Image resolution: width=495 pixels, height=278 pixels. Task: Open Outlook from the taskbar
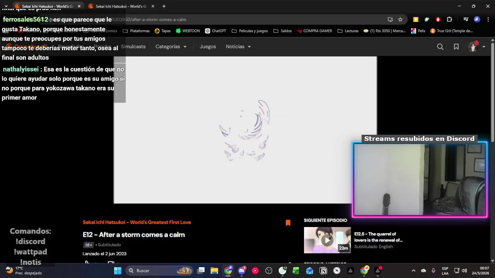[x=309, y=271]
